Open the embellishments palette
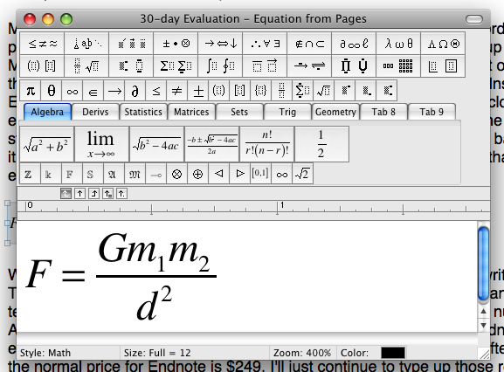The image size is (504, 372). [131, 44]
